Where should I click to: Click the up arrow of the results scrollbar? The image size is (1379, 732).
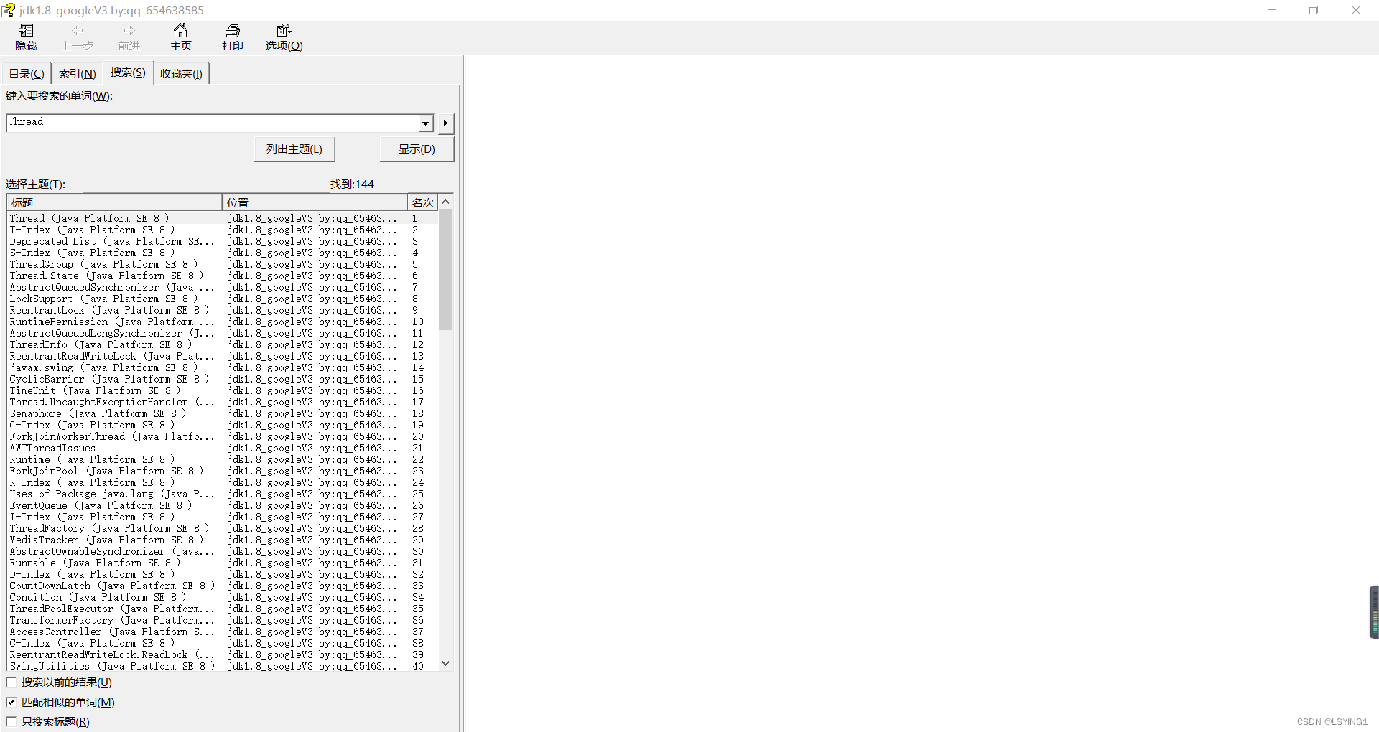pyautogui.click(x=446, y=202)
